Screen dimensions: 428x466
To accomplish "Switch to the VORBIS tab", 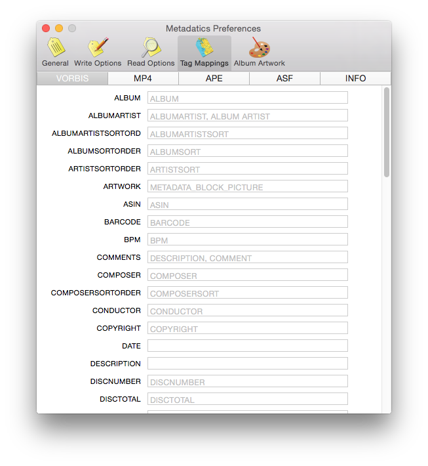I will pos(72,79).
